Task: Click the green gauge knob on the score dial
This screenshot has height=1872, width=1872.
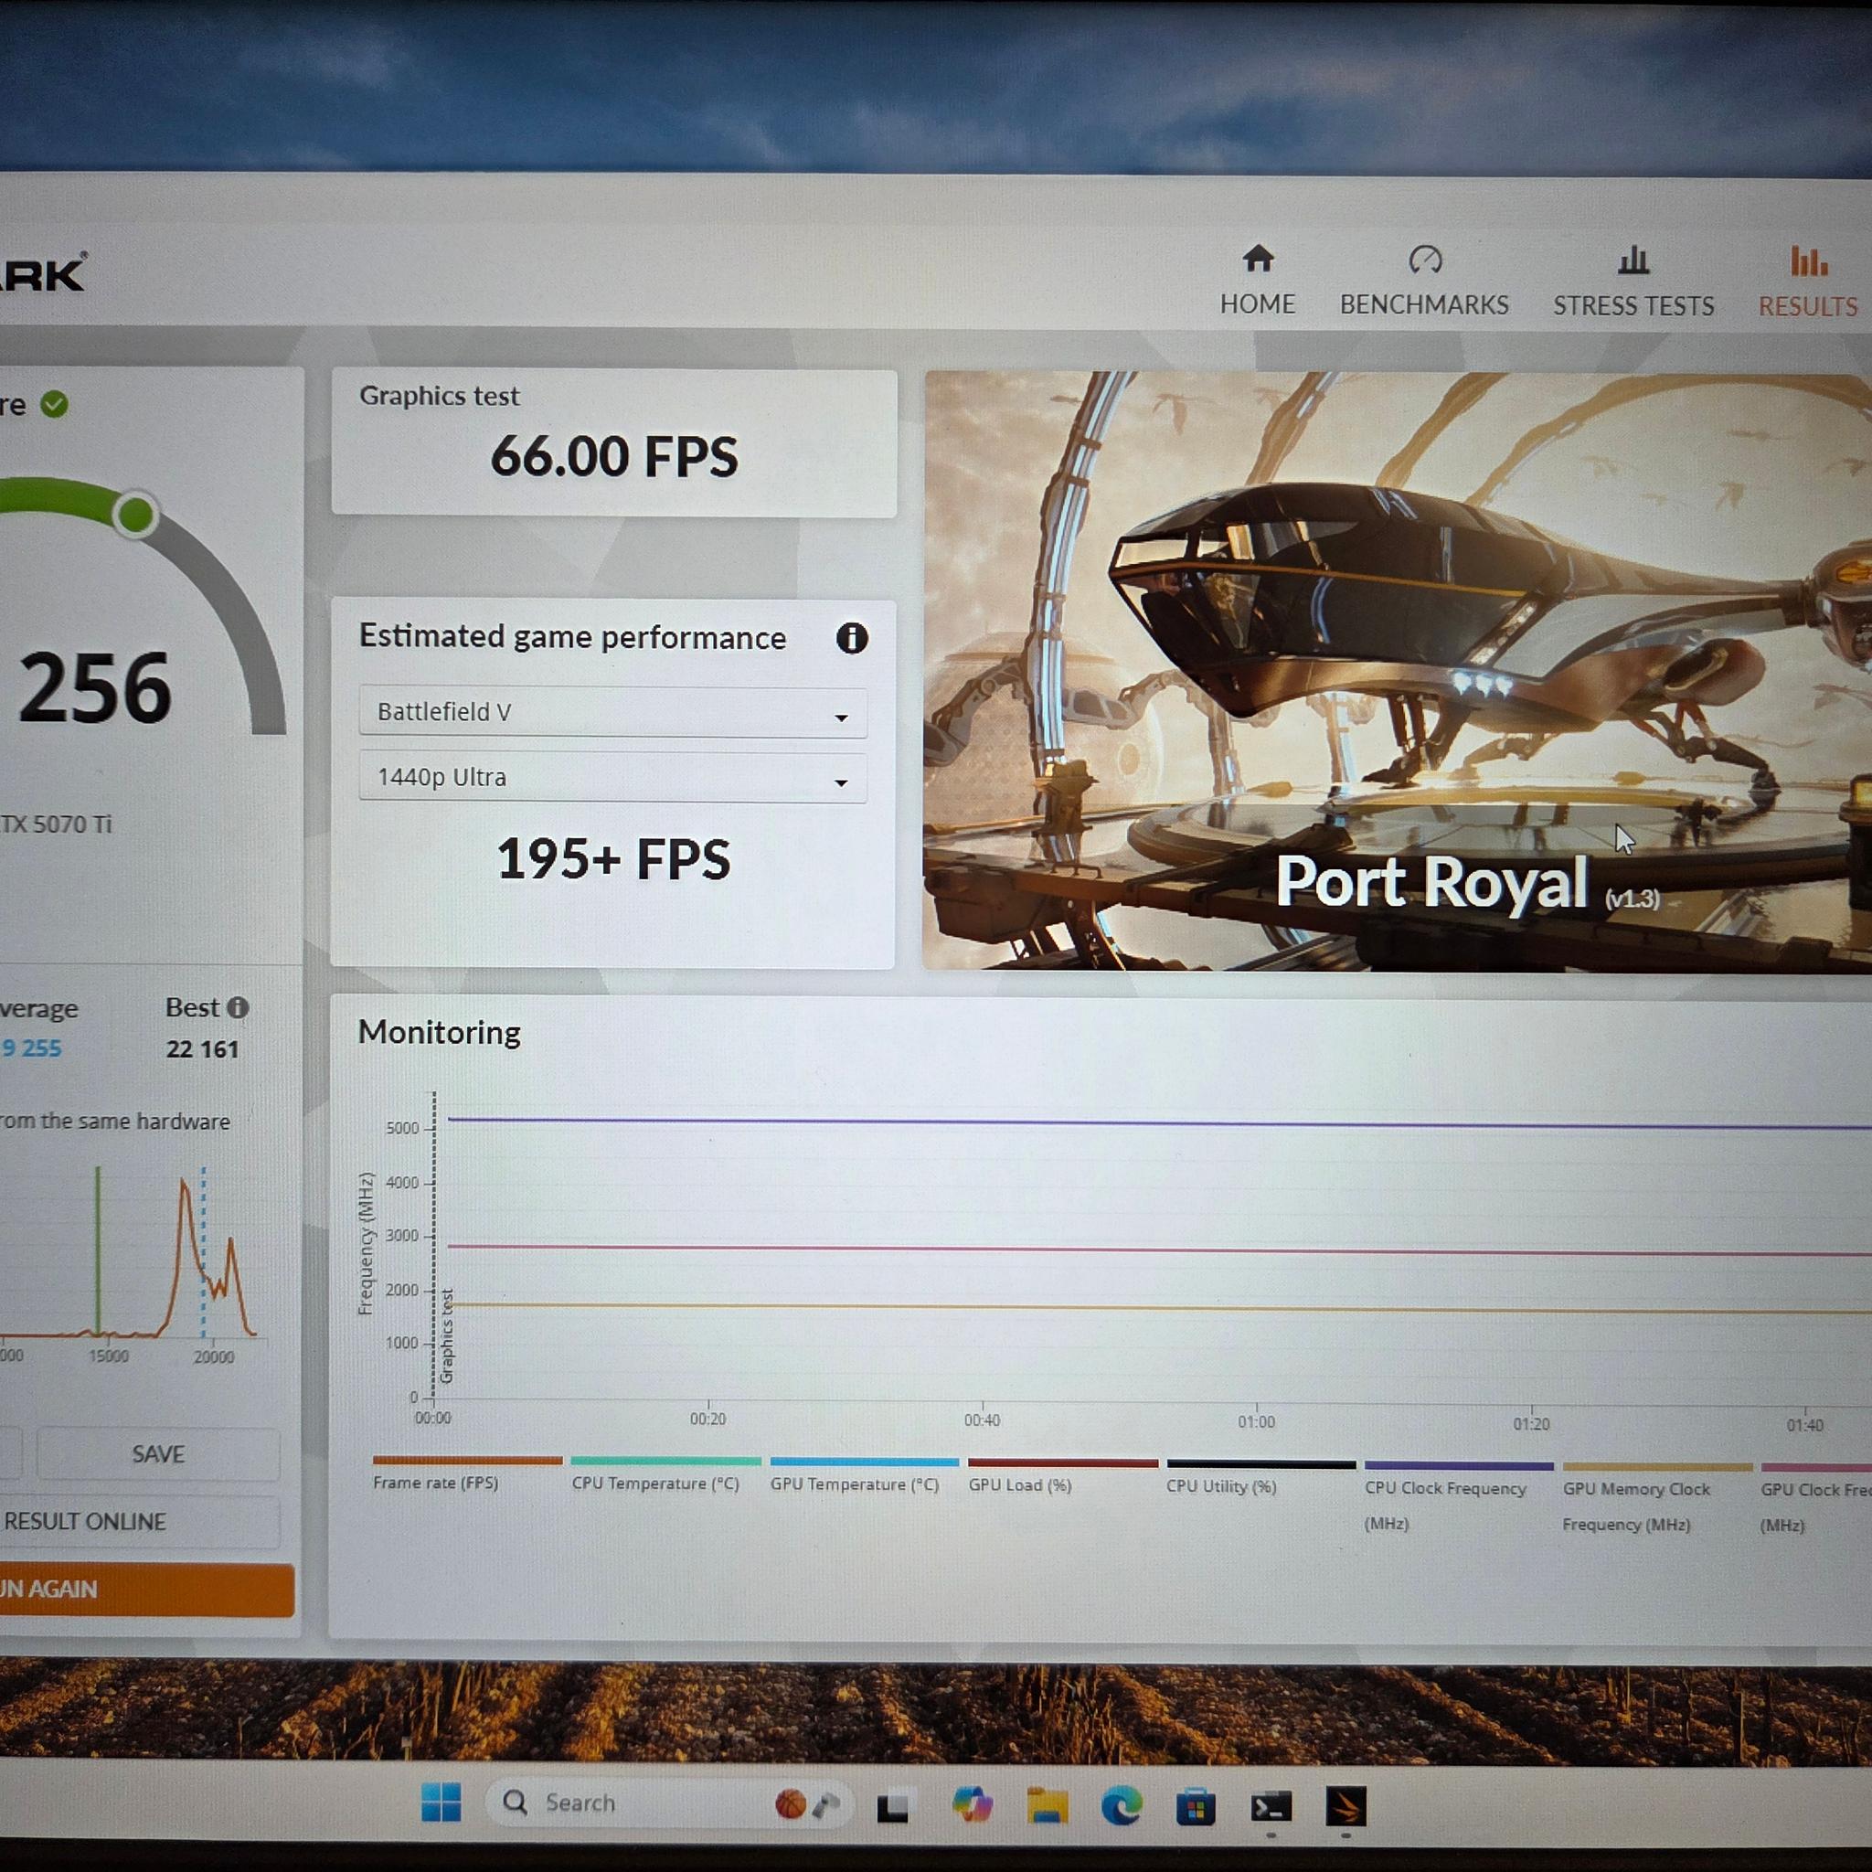Action: pos(134,514)
